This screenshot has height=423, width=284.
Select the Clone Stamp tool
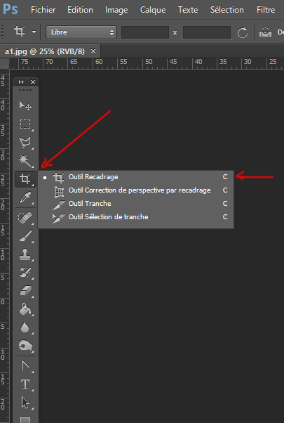(25, 254)
